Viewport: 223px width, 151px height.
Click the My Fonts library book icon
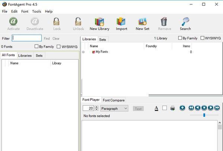point(93,52)
